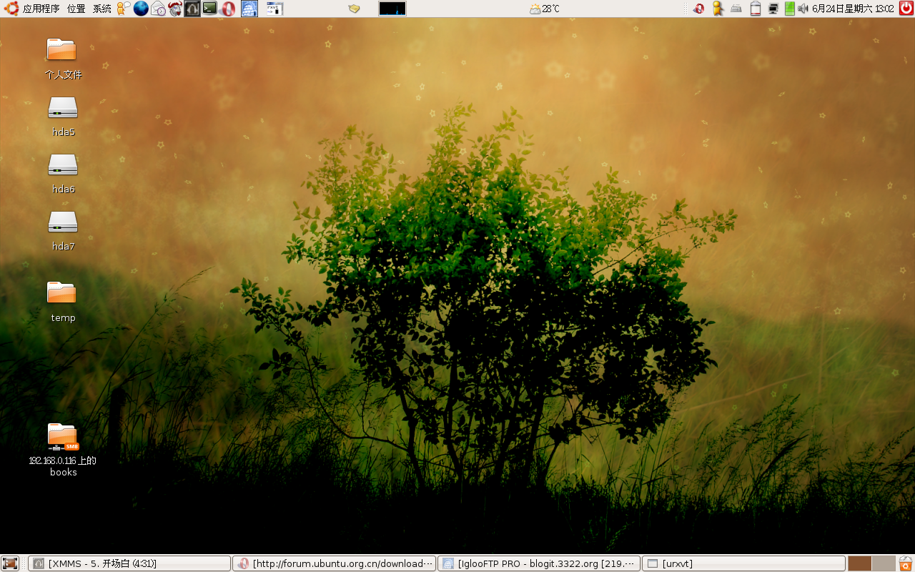
Task: Select the hda5 drive icon
Action: (63, 117)
